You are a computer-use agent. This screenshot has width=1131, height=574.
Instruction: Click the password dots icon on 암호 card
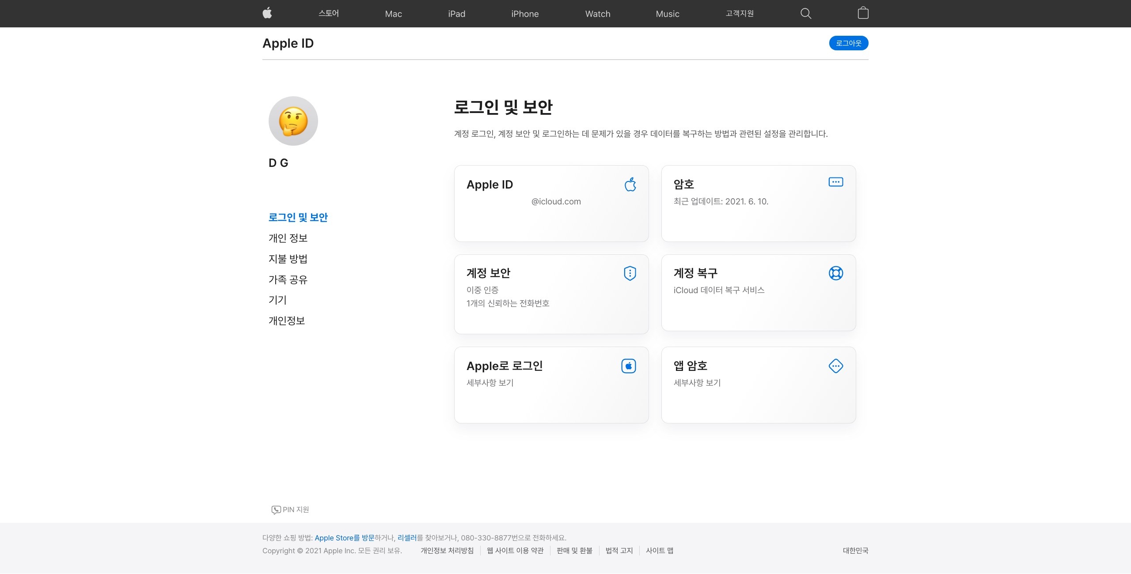point(835,182)
